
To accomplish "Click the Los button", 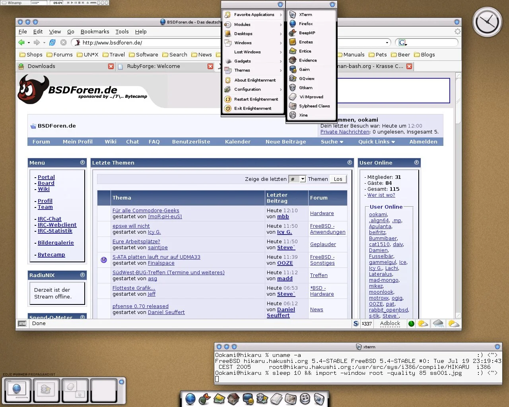I will pyautogui.click(x=338, y=179).
